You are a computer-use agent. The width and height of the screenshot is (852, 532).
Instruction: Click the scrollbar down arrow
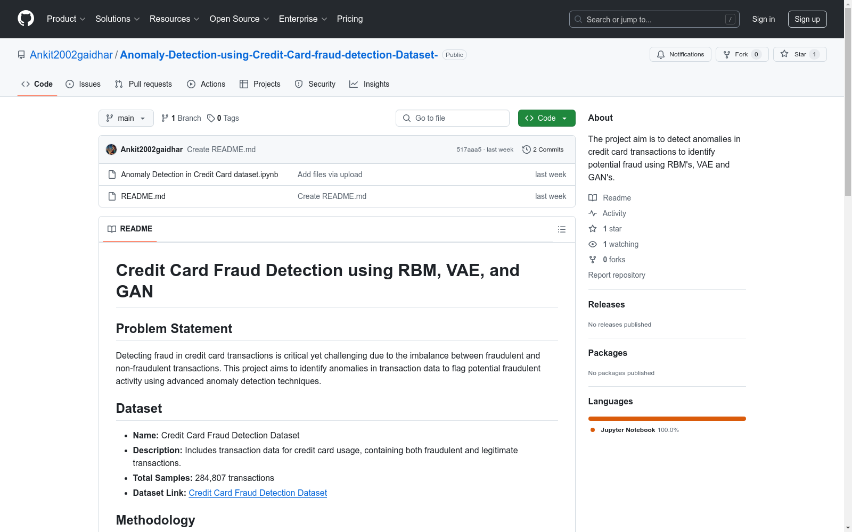click(848, 528)
